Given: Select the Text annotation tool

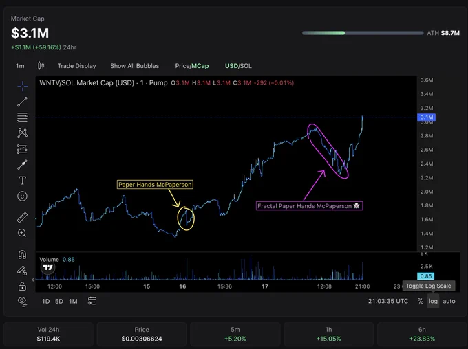Looking at the screenshot, I should pos(23,180).
